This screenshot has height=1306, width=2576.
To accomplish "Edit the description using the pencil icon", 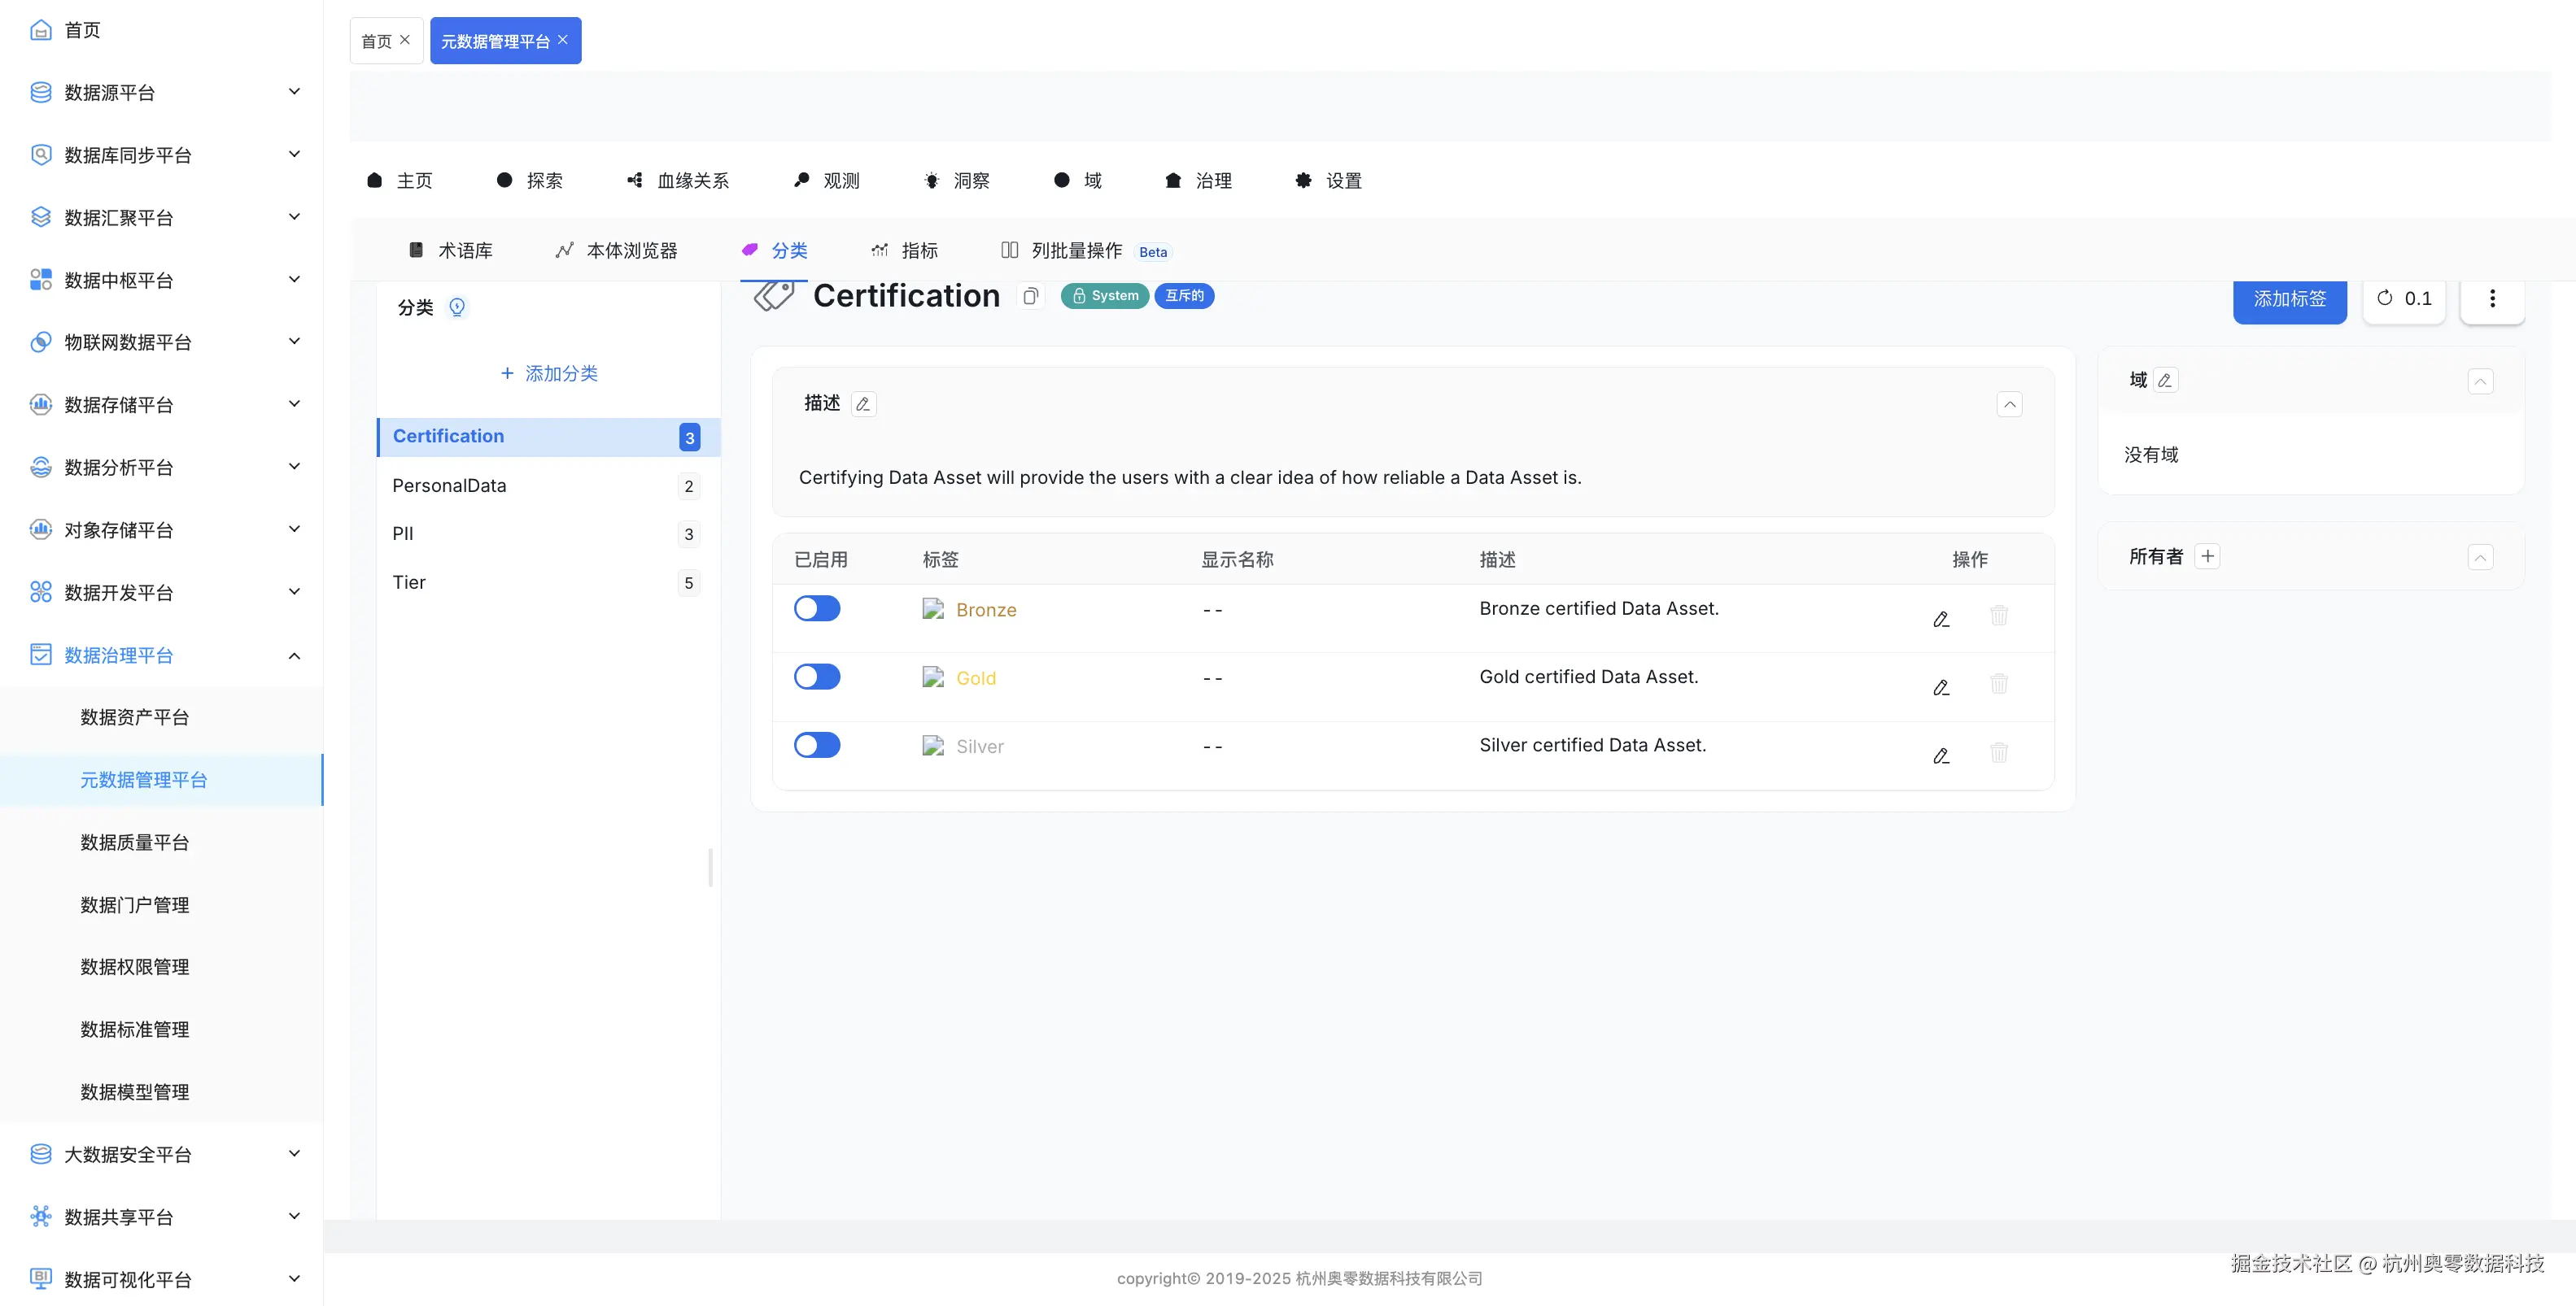I will pyautogui.click(x=863, y=405).
